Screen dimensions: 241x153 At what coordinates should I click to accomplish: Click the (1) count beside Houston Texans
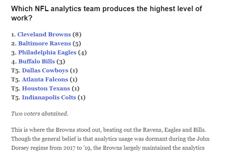pos(75,89)
